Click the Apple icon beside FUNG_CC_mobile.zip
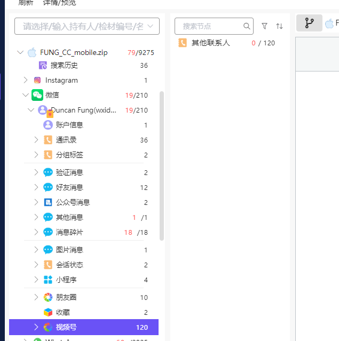 point(32,52)
